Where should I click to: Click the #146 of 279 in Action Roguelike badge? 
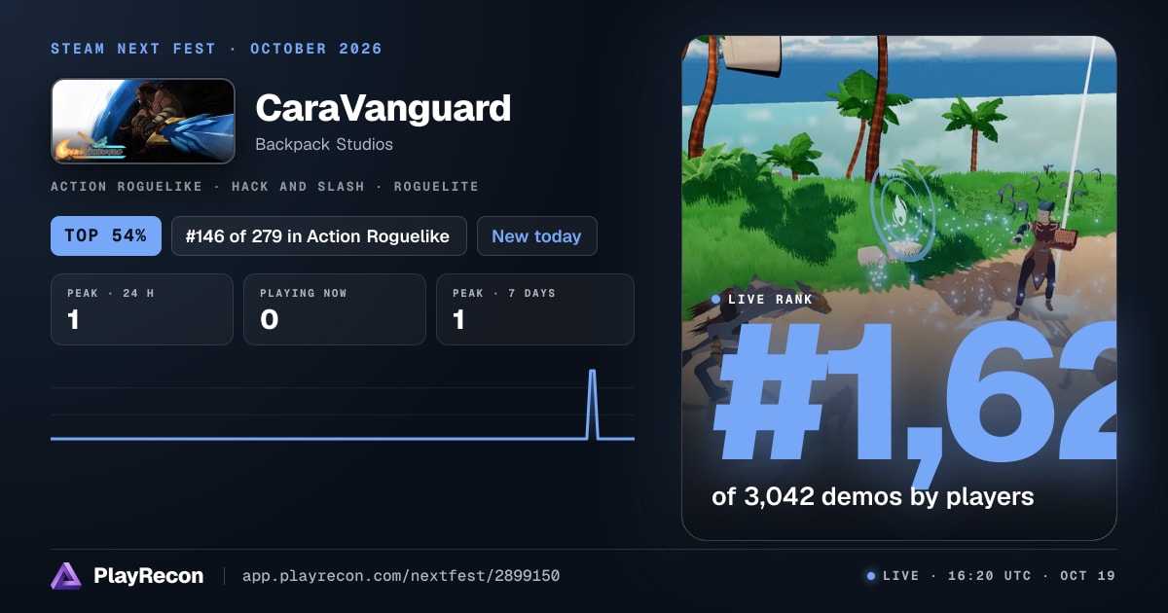(x=318, y=235)
